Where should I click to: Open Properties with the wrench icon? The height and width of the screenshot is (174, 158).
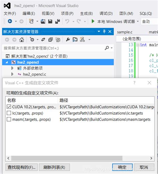[68, 40]
